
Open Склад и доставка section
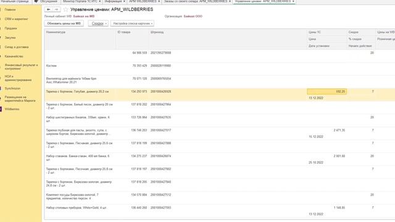[17, 47]
